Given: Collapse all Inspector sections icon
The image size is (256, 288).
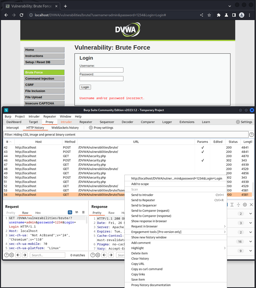Looking at the screenshot, I should [238, 204].
